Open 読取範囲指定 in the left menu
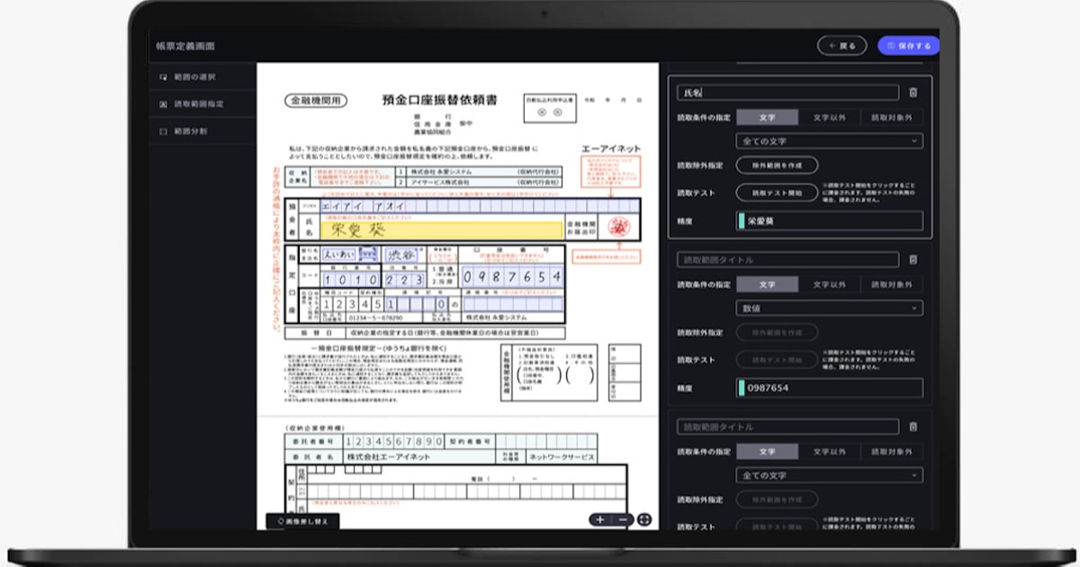 (199, 104)
